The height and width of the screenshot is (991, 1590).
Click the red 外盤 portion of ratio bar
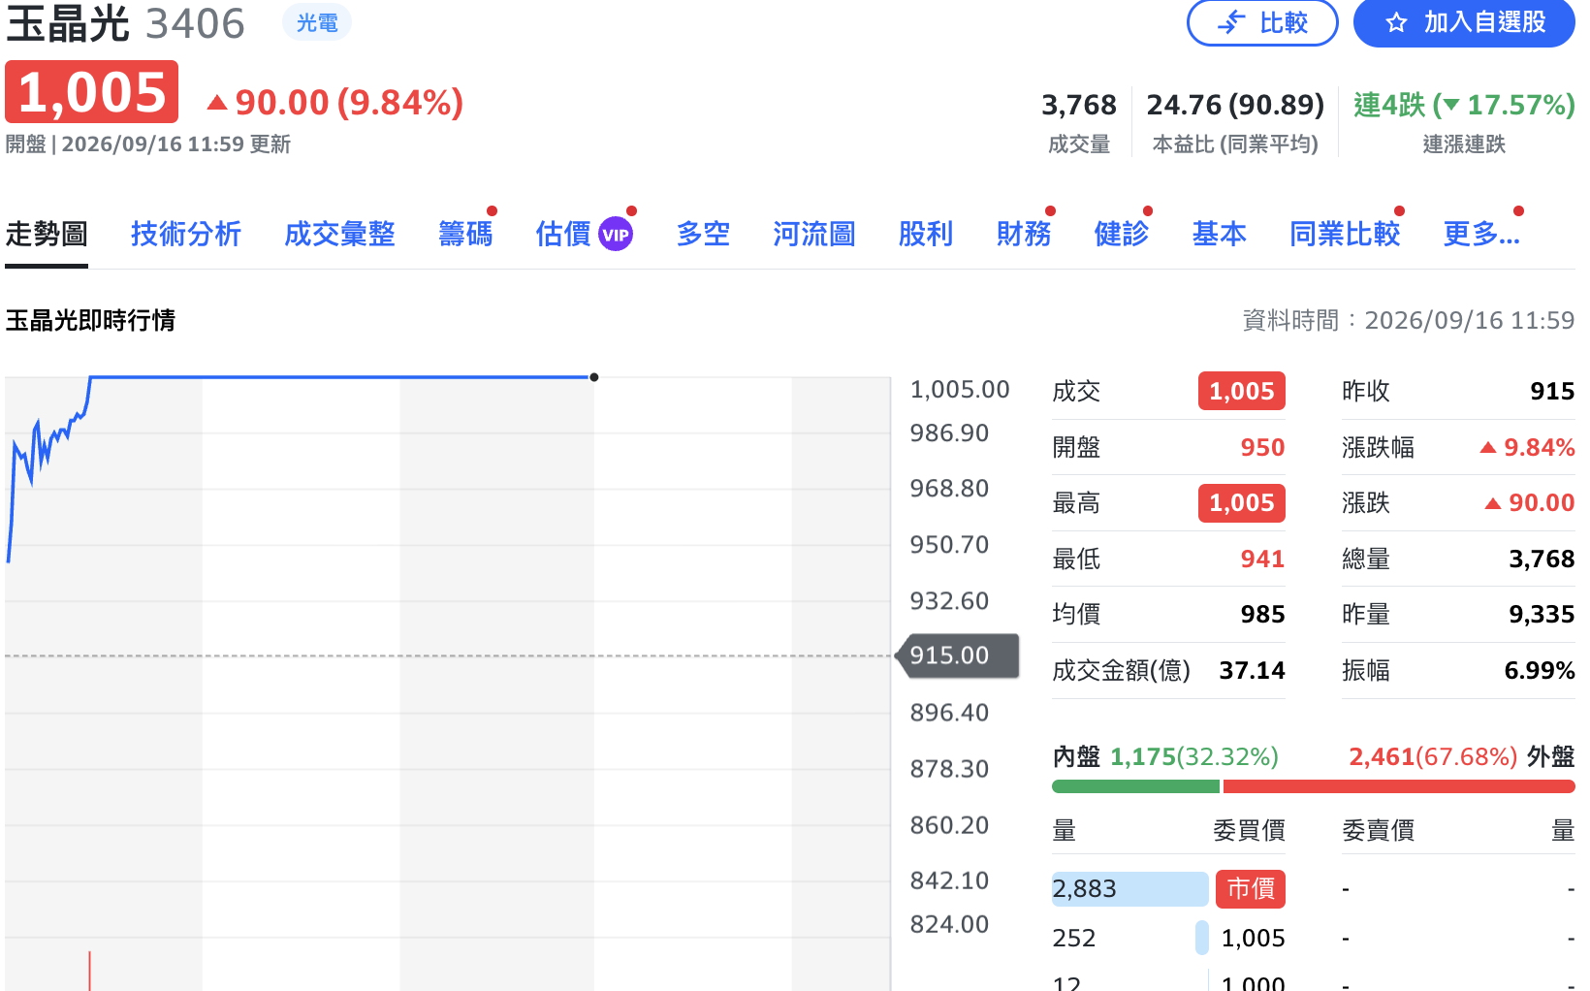(x=1399, y=786)
